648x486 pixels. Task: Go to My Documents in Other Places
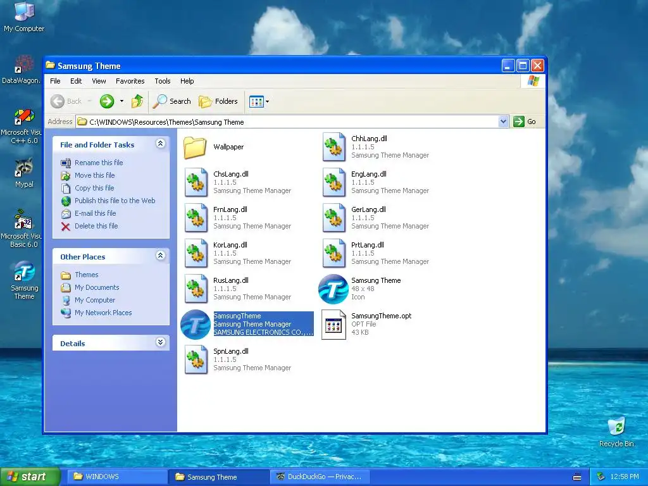pyautogui.click(x=97, y=287)
